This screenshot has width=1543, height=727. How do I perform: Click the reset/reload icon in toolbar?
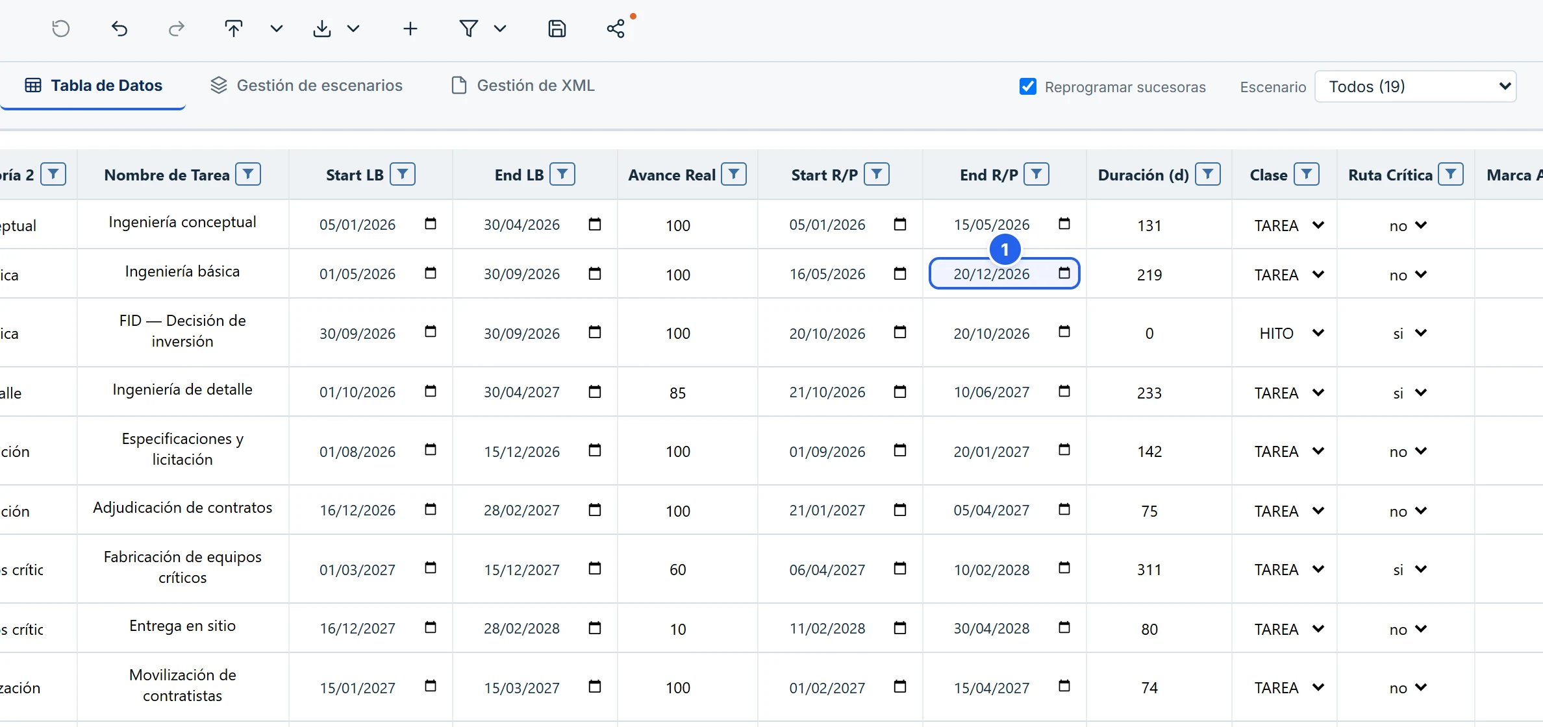[61, 29]
